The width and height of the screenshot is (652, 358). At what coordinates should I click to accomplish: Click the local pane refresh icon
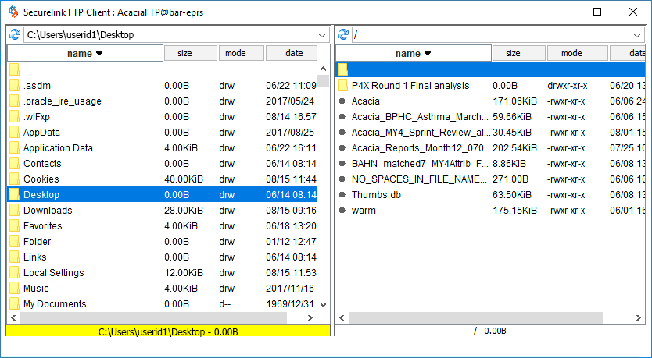[x=14, y=35]
